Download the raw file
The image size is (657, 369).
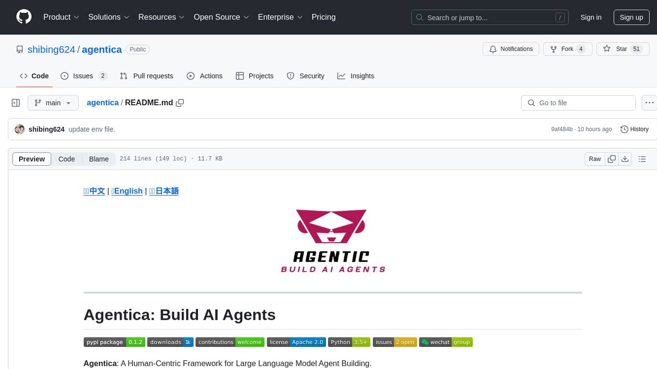[625, 159]
